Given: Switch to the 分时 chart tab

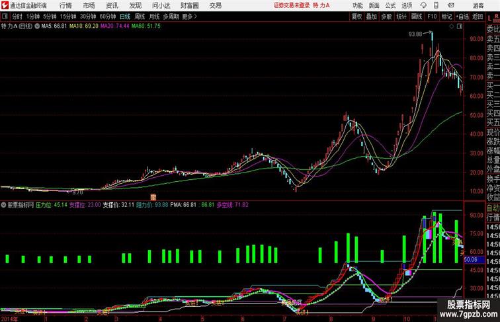Looking at the screenshot, I should click(17, 17).
